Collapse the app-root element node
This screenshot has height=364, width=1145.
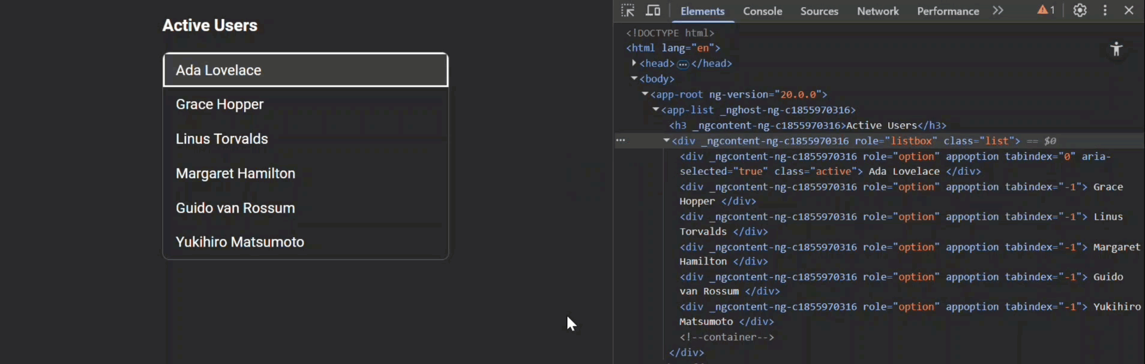point(645,94)
